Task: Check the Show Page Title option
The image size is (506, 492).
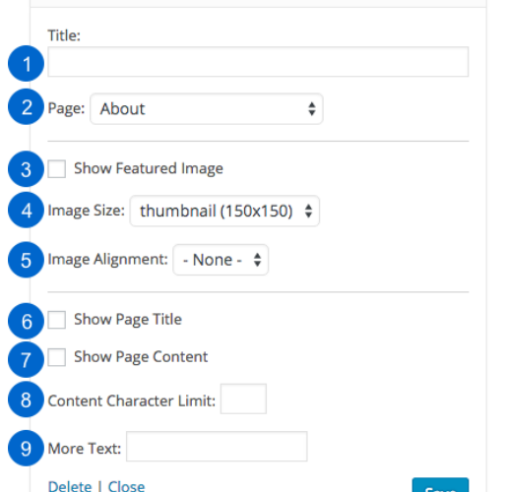Action: click(57, 320)
